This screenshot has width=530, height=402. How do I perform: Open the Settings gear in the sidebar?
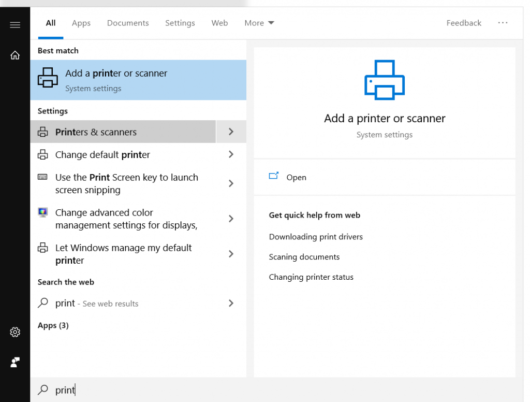[x=15, y=332]
